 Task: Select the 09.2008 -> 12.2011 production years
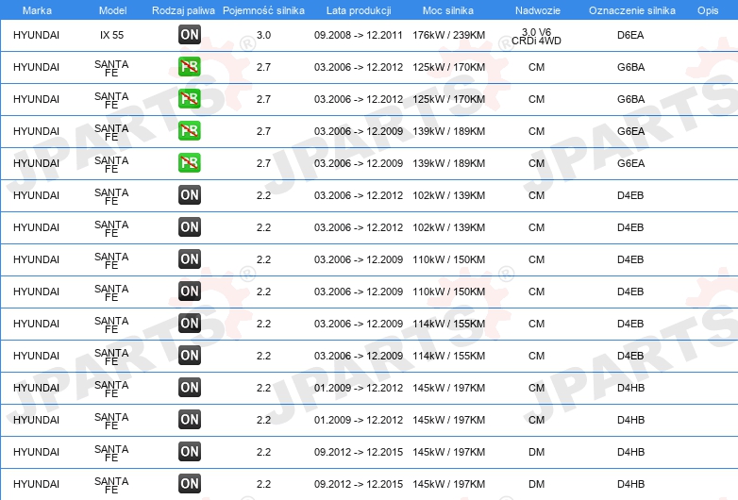[x=359, y=35]
